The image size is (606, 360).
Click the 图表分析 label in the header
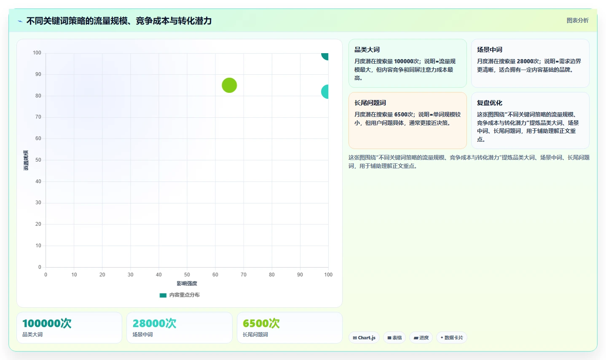tap(577, 20)
